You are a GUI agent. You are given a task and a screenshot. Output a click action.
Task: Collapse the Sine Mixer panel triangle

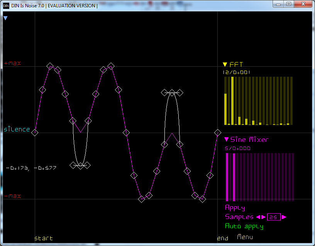(x=227, y=140)
